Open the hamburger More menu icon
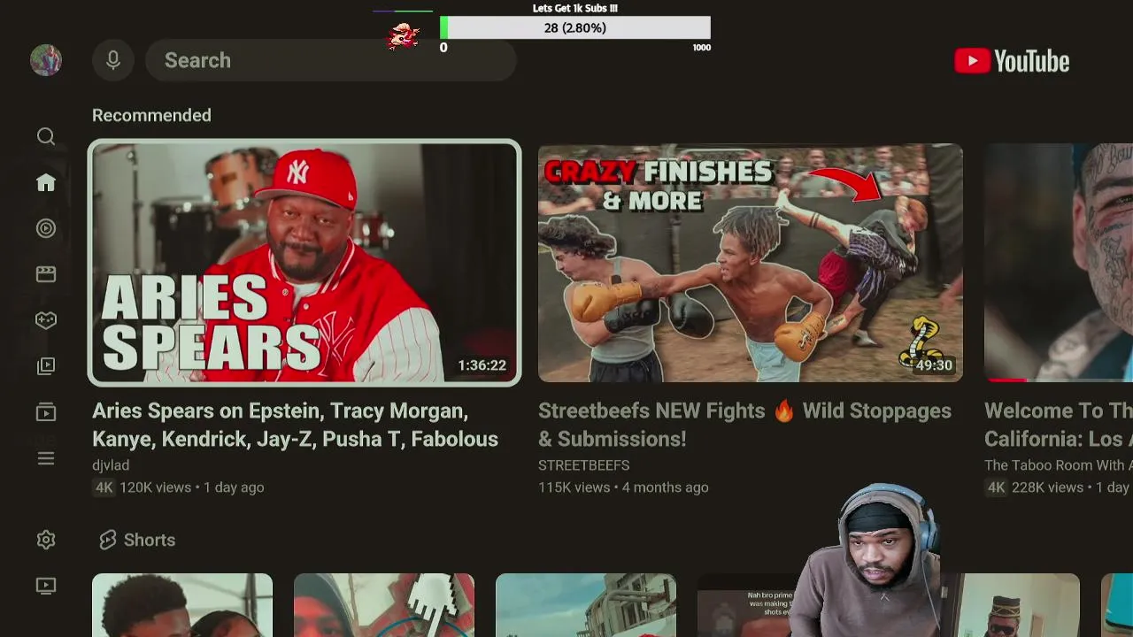1133x637 pixels. point(46,458)
